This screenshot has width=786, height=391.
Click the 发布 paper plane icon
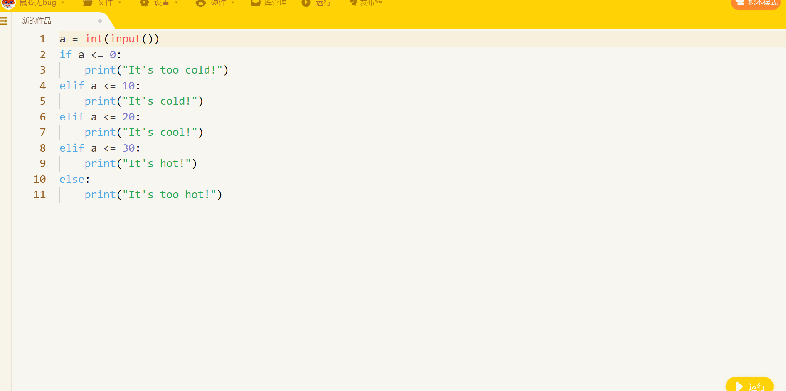pyautogui.click(x=353, y=3)
